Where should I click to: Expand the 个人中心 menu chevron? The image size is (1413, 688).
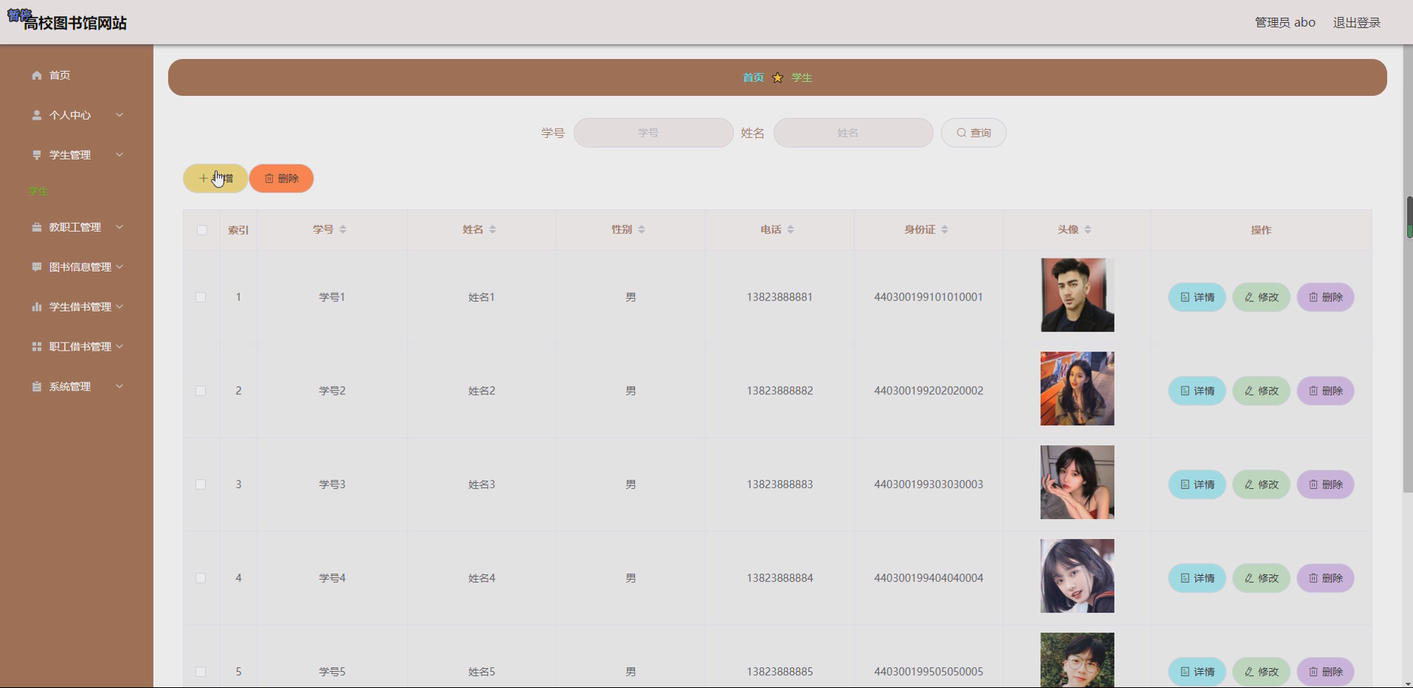120,115
